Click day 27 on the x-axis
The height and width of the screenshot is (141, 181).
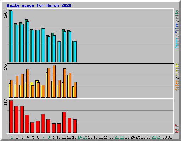[148, 137]
